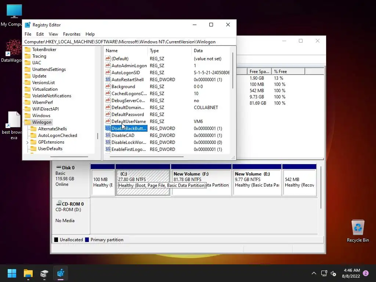Open the Favorites menu in Registry Editor

72,34
